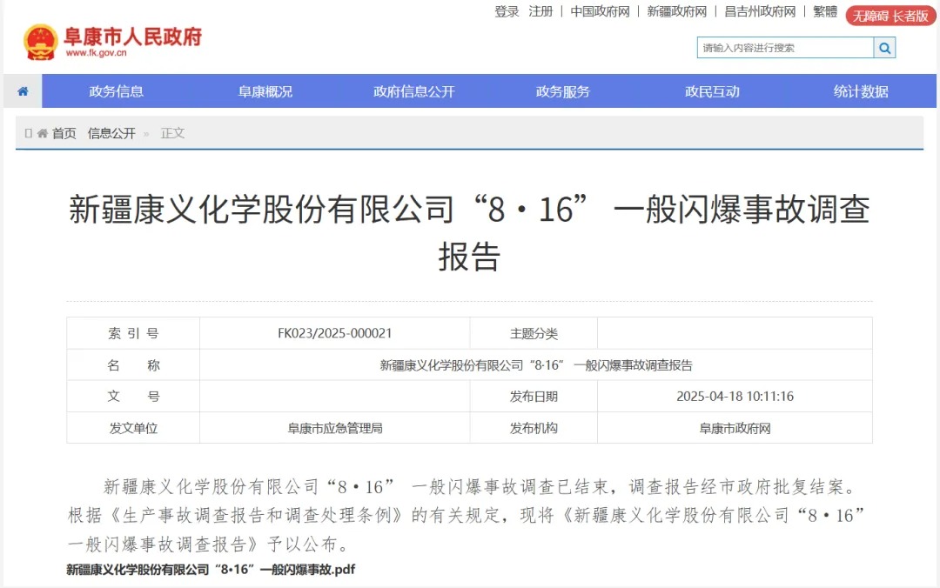
Task: Click the small house icon in breadcrumb
Action: [42, 133]
